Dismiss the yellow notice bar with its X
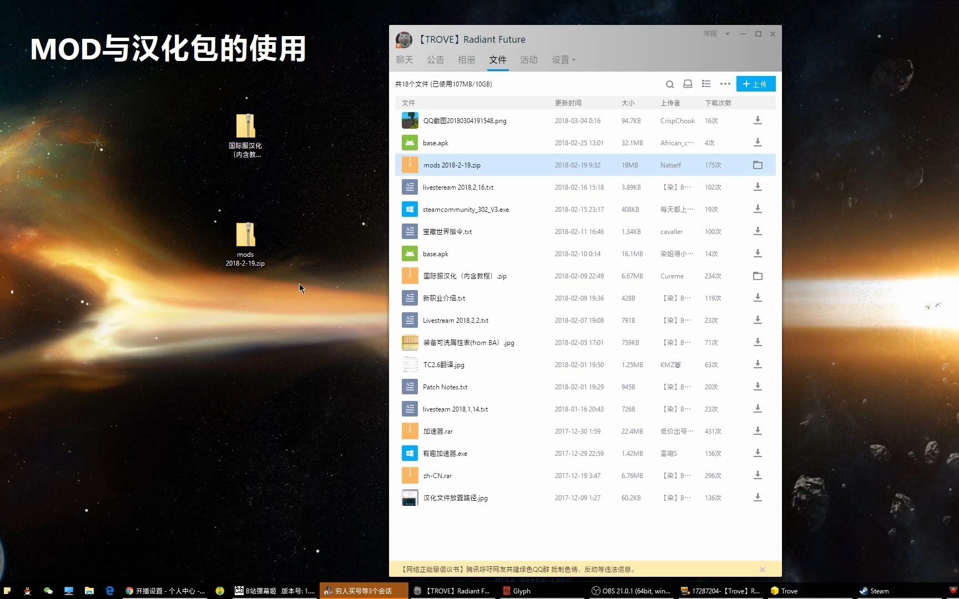This screenshot has height=599, width=959. (763, 570)
